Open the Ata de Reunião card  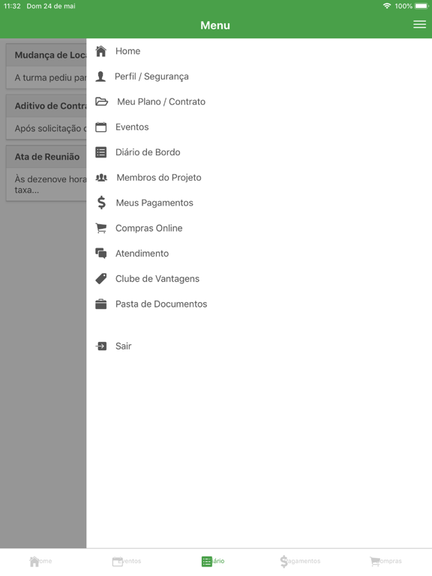coord(46,173)
